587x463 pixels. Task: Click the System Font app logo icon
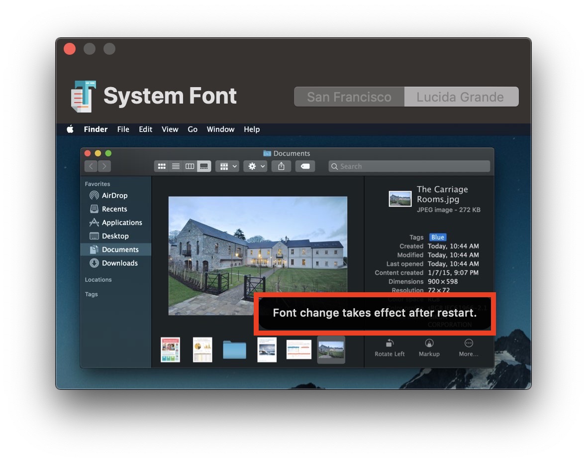[x=83, y=96]
